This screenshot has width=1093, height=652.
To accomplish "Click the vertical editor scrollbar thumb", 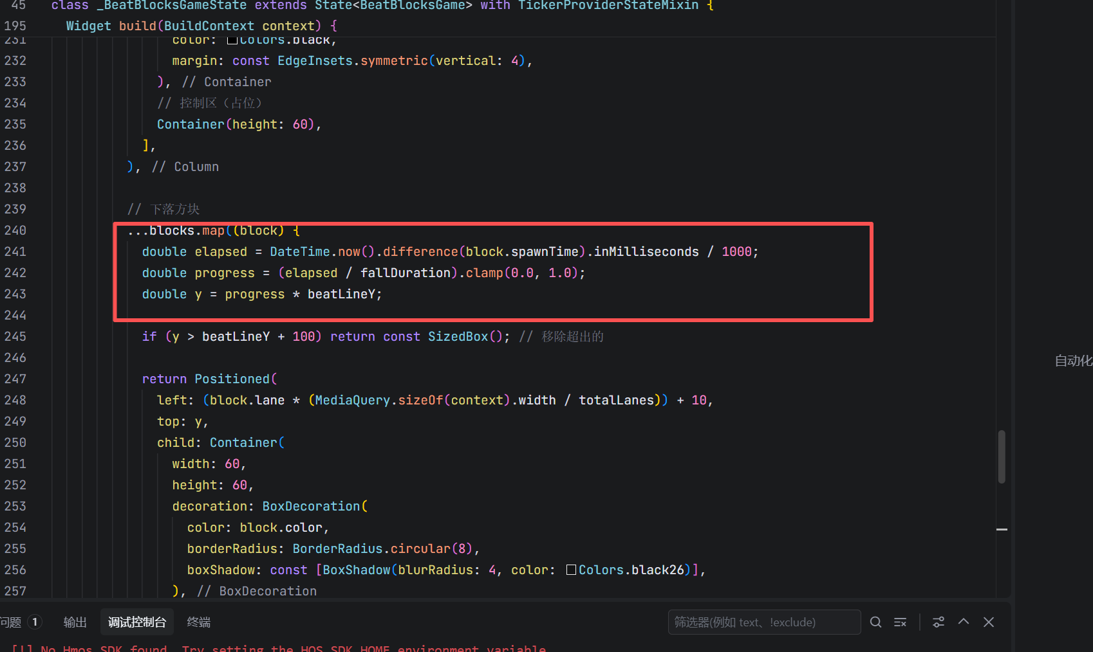I will coord(1002,457).
